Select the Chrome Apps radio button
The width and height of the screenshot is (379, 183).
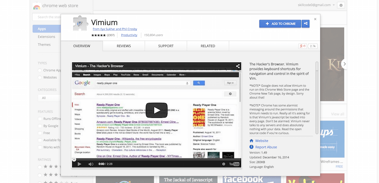coord(39,70)
